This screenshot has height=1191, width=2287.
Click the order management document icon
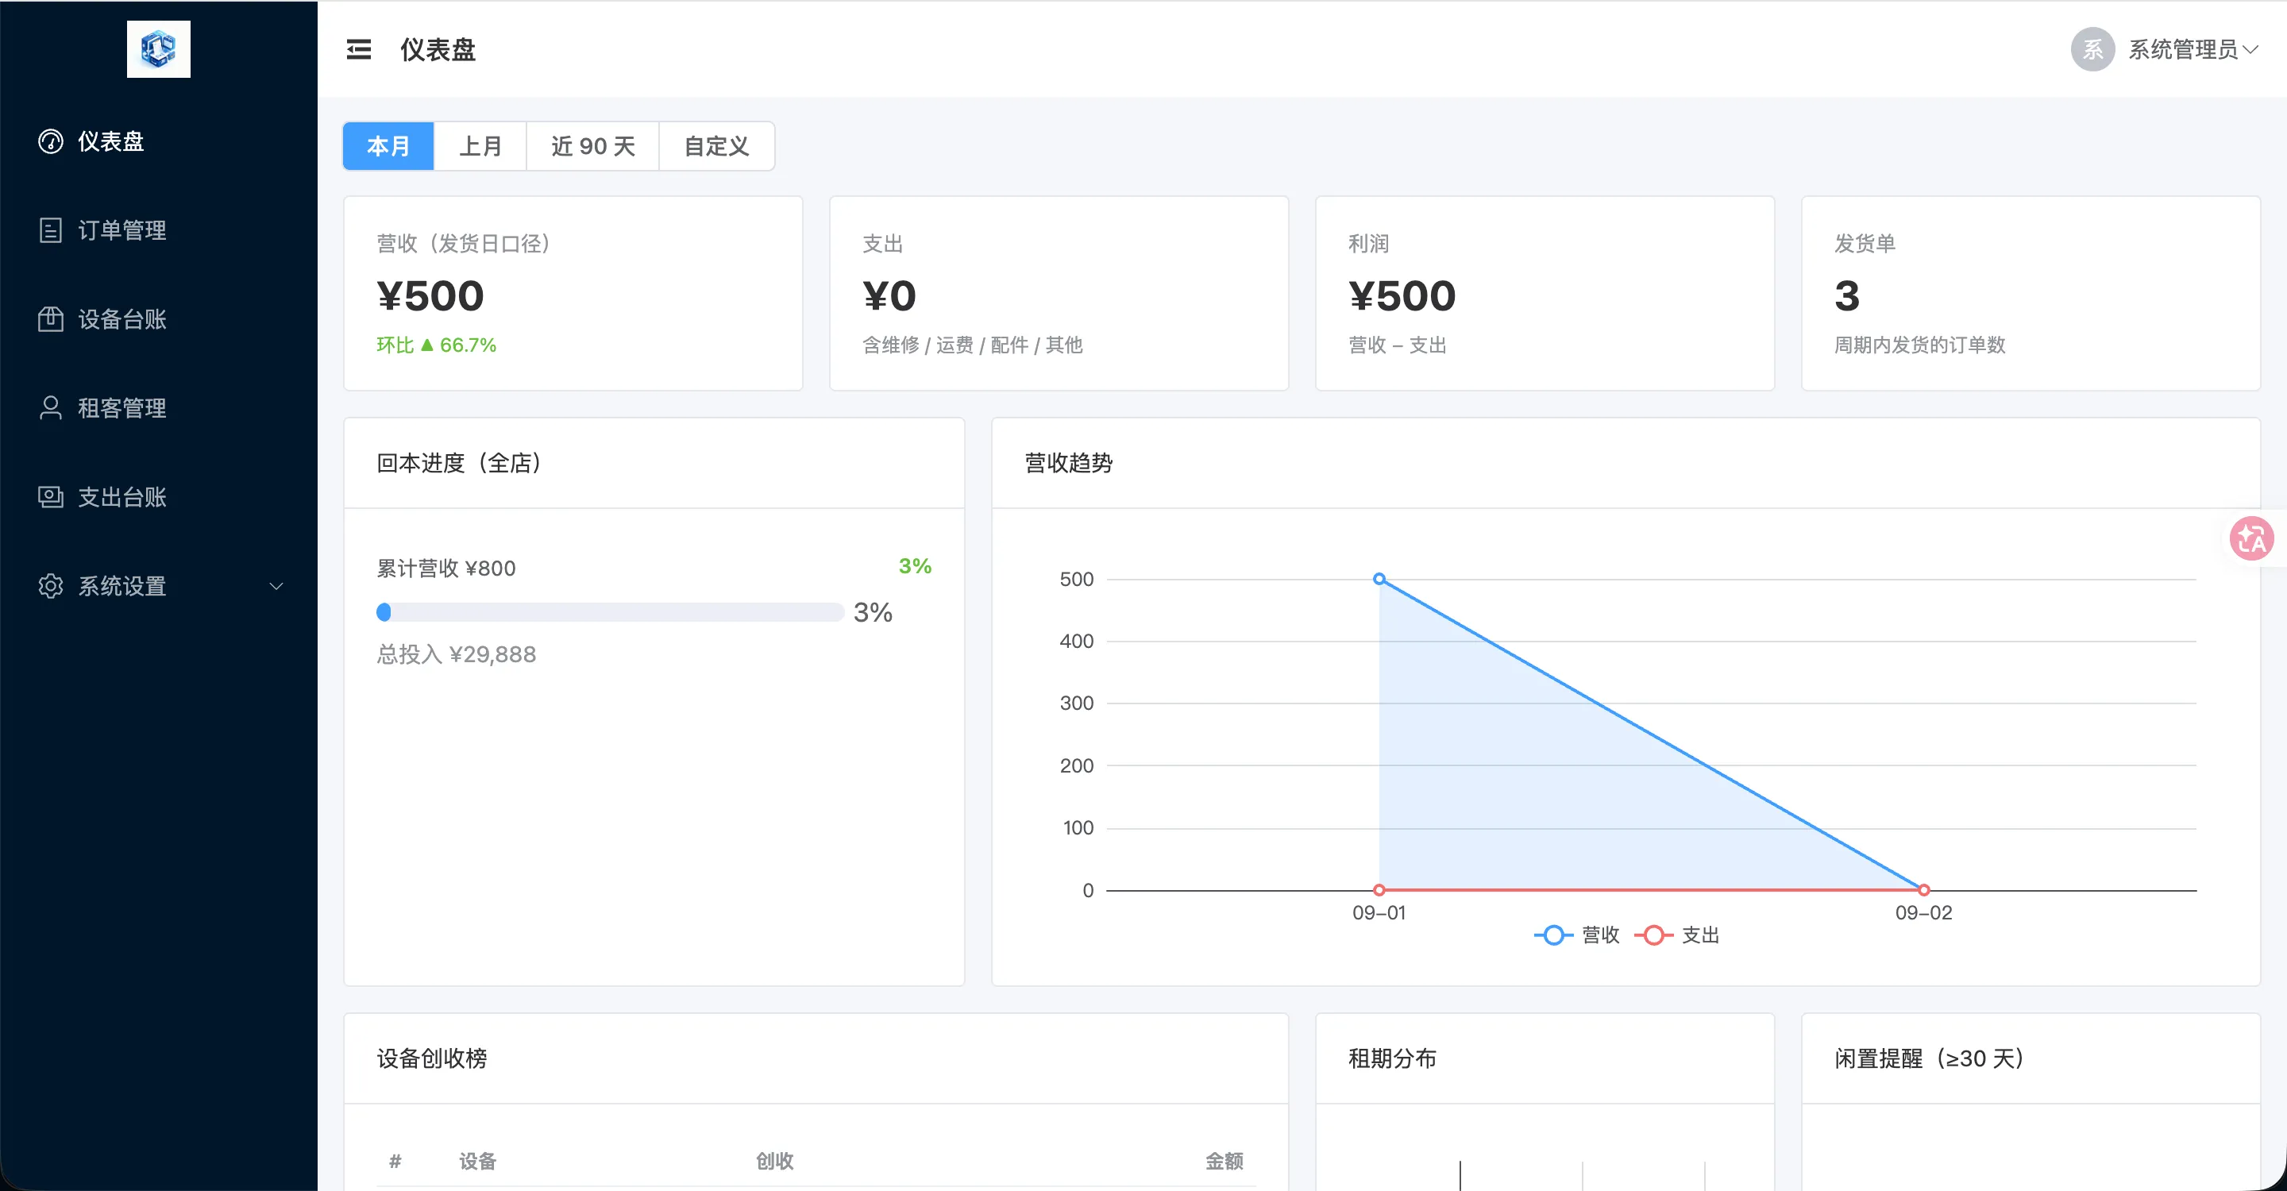(51, 229)
